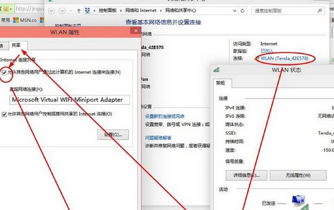This screenshot has height=210, width=334.
Task: Click the Control Panel address bar icon
Action: [88, 11]
